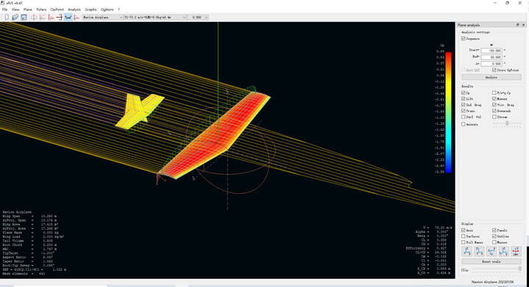The width and height of the screenshot is (529, 287).
Task: Toggle the Sequence checkbox
Action: coord(464,39)
